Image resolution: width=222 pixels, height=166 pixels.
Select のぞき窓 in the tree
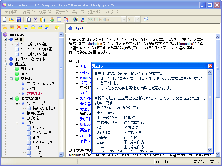(x=33, y=118)
